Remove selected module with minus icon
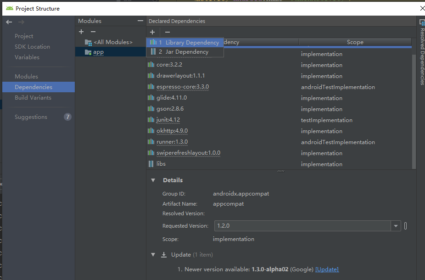Image resolution: width=425 pixels, height=280 pixels. (93, 32)
